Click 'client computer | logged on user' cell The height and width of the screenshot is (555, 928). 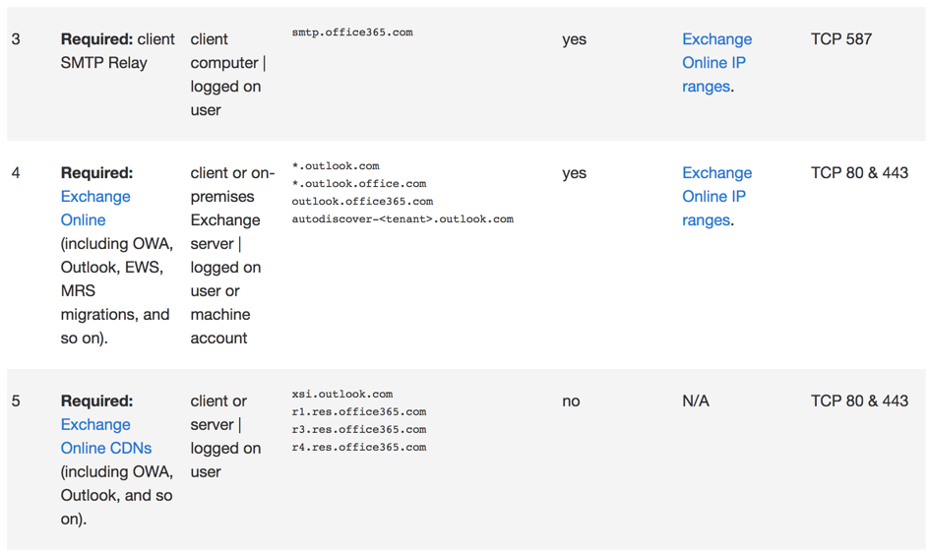coord(228,75)
